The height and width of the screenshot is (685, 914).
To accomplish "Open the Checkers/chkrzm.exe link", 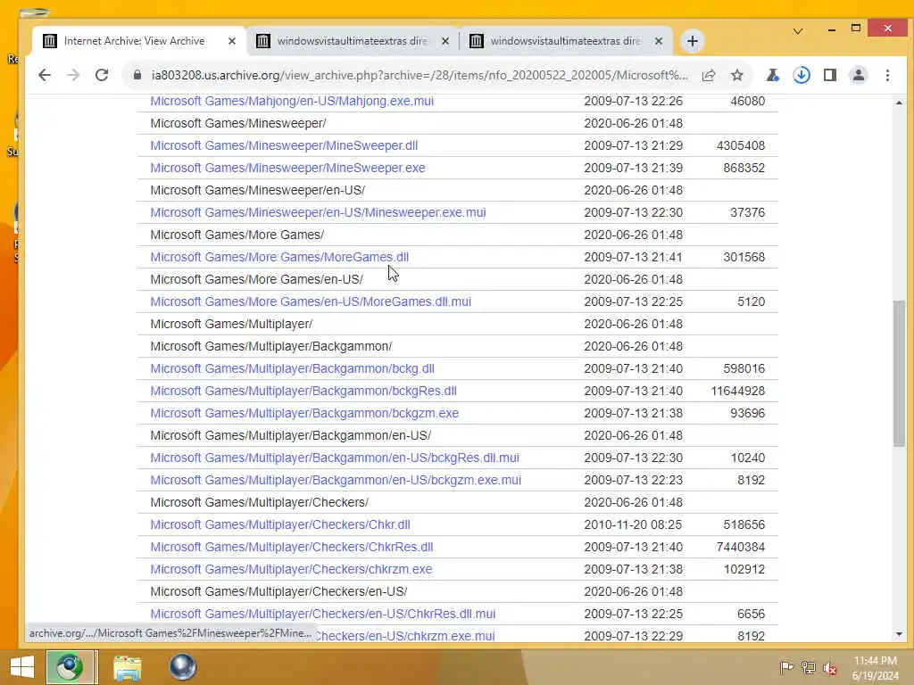I will coord(291,569).
